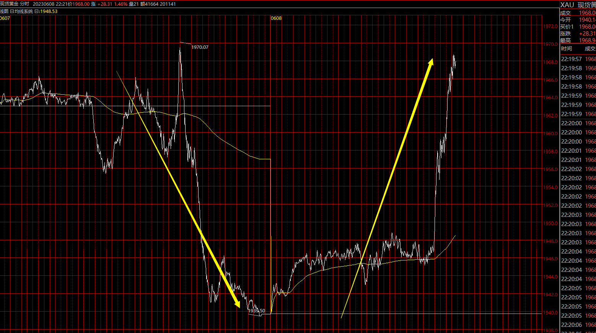Click the 1.46% percentage change in header

(121, 4)
